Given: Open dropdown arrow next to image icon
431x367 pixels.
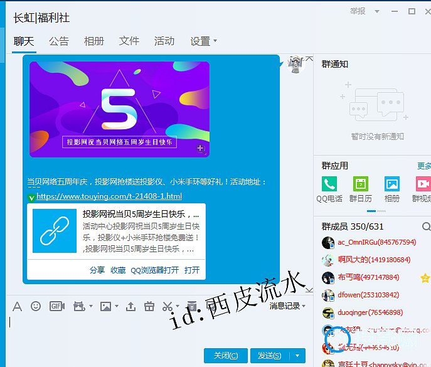Looking at the screenshot, I should pyautogui.click(x=117, y=306).
